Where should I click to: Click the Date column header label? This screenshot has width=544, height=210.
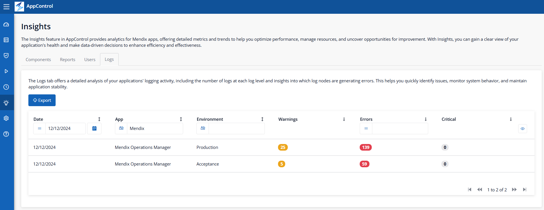pyautogui.click(x=38, y=119)
